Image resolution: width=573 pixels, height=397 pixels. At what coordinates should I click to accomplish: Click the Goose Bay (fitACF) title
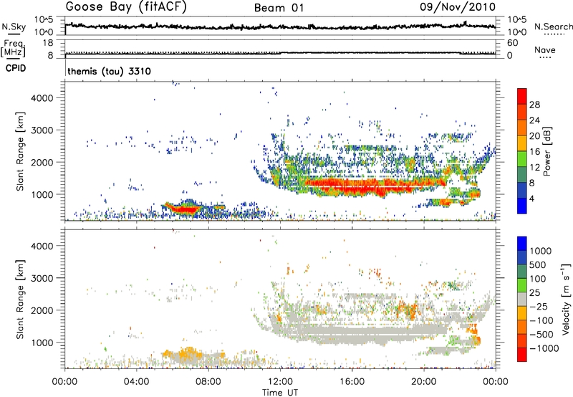tap(126, 7)
